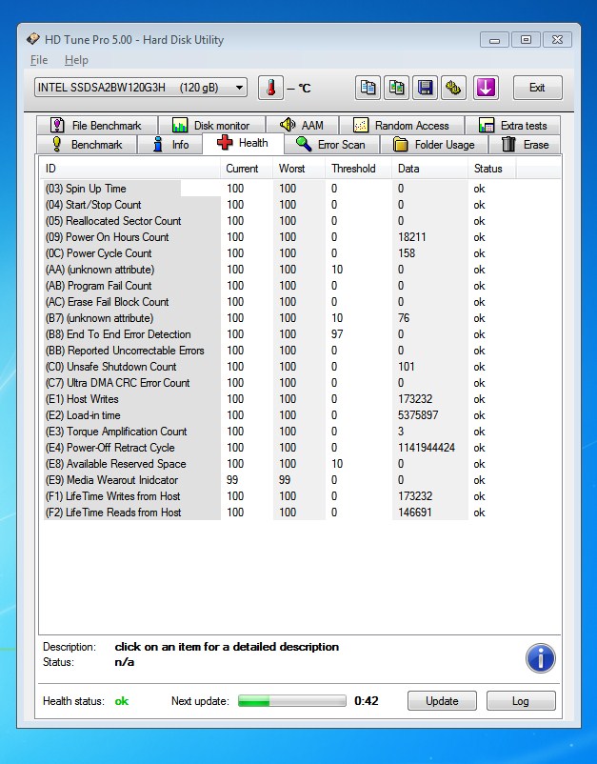Sort by Worst column header
Viewport: 597px width, 764px height.
click(x=299, y=169)
